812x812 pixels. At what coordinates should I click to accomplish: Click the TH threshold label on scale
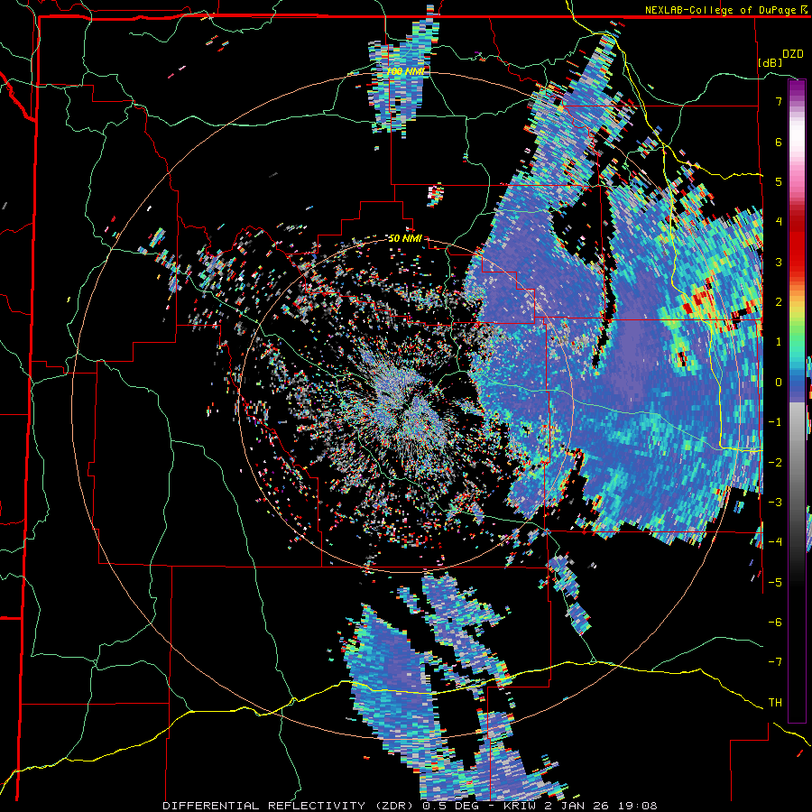775,702
